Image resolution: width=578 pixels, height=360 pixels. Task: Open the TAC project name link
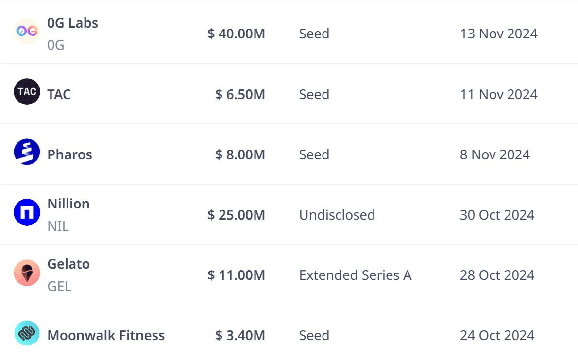click(59, 94)
